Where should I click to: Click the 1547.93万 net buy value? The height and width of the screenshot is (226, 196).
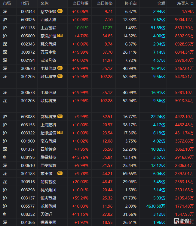tap(184, 214)
